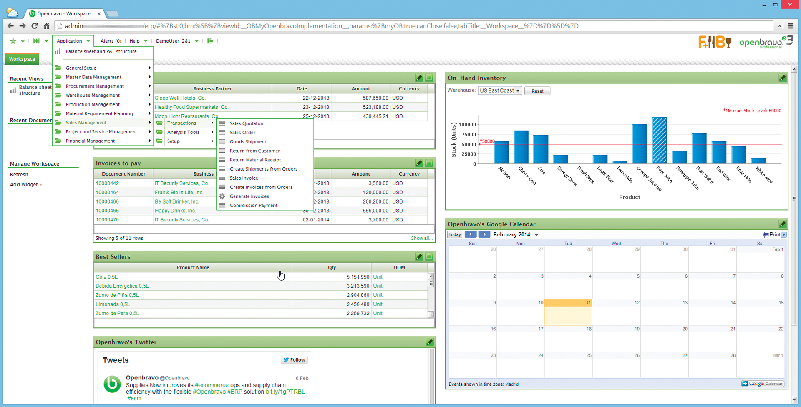Expand the February 2014 calendar dropdown
801x407 pixels.
[537, 234]
